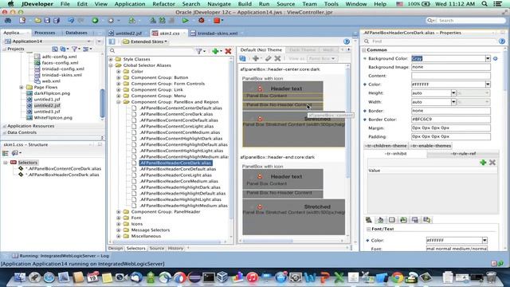Open the Refactor menu
This screenshot has height=287, width=510.
pyautogui.click(x=163, y=4)
